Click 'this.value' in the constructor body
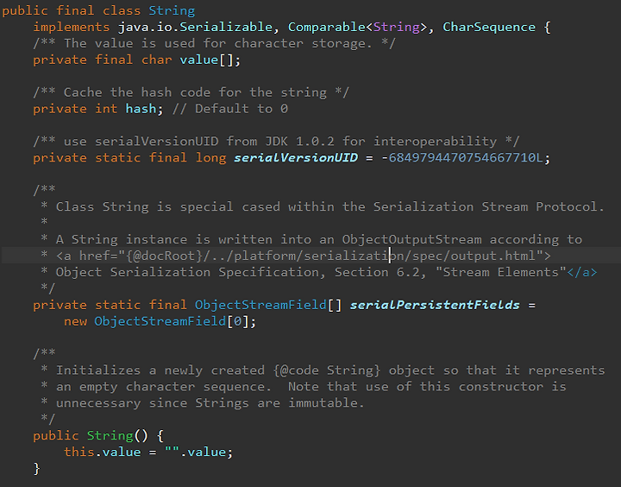The image size is (621, 487). pos(102,452)
